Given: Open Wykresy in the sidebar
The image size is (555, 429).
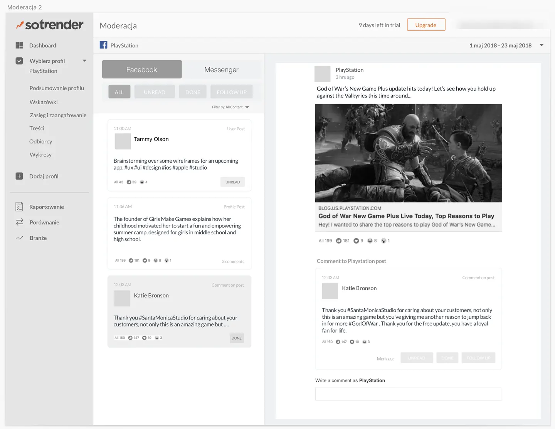Looking at the screenshot, I should tap(40, 154).
